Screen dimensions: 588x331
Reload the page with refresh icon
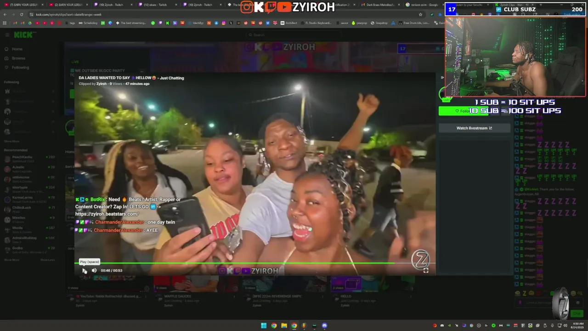pyautogui.click(x=22, y=14)
